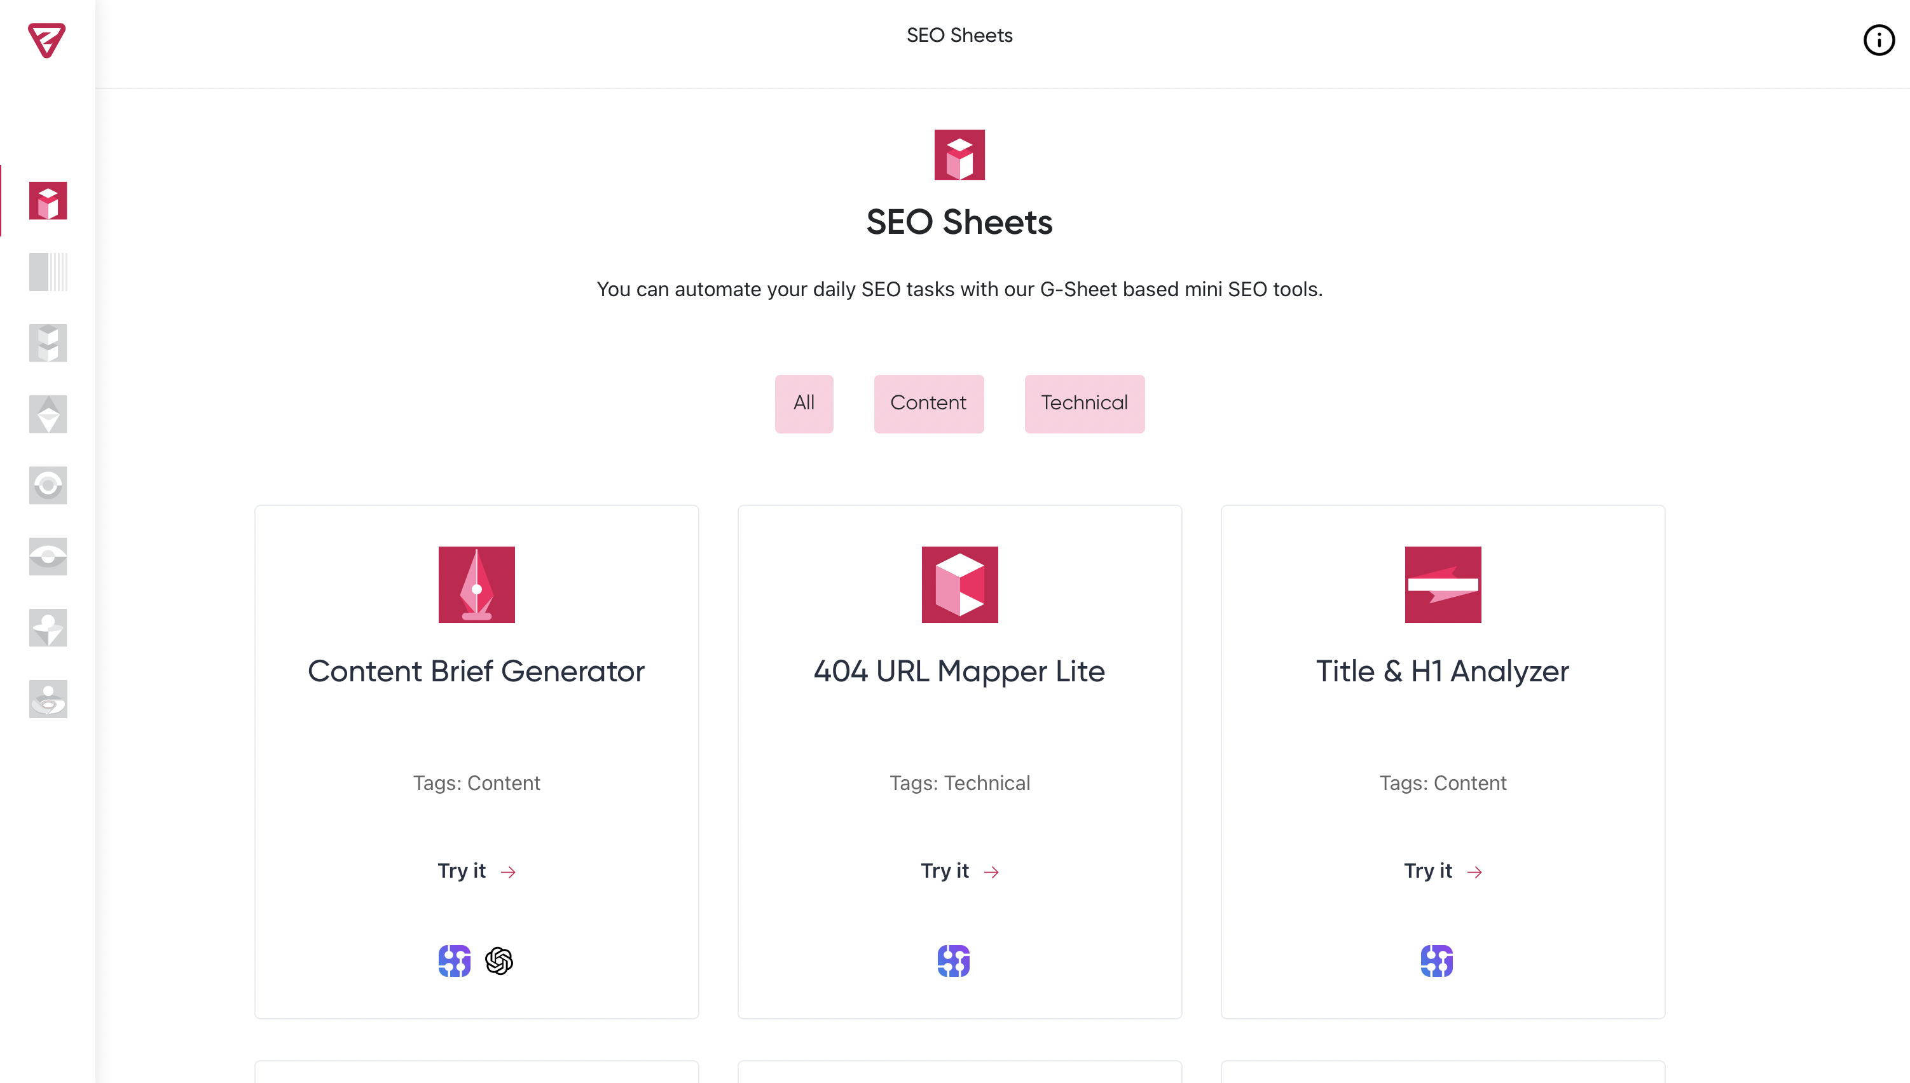Select the active SEO Sheets sidebar icon
Viewport: 1910px width, 1083px height.
tap(48, 201)
